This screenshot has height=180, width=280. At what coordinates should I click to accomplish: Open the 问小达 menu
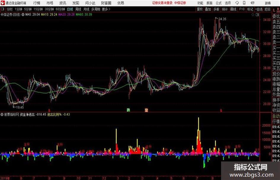point(90,3)
